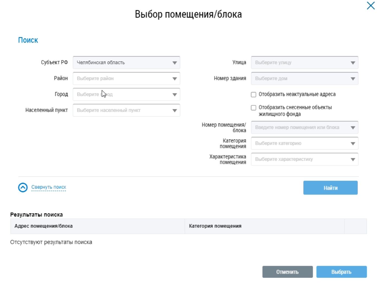Click the 'Номер помещения/блока' input field

297,128
